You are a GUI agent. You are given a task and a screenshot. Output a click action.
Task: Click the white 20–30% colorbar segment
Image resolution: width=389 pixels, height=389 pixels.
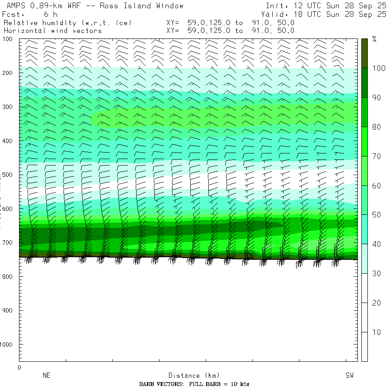(364, 288)
